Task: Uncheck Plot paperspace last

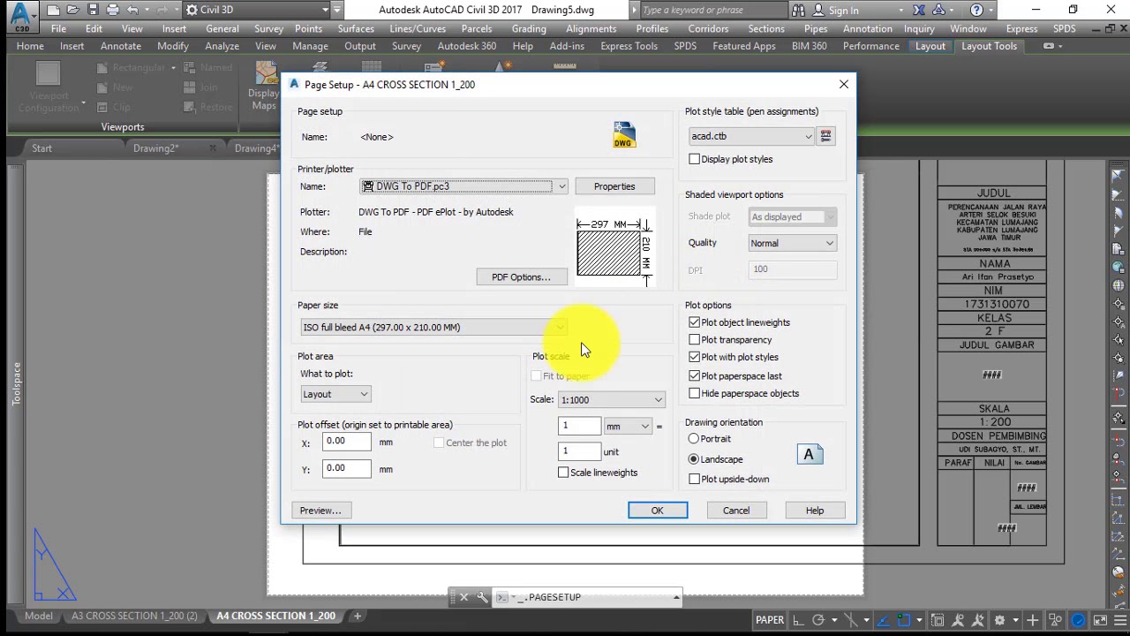Action: [694, 375]
